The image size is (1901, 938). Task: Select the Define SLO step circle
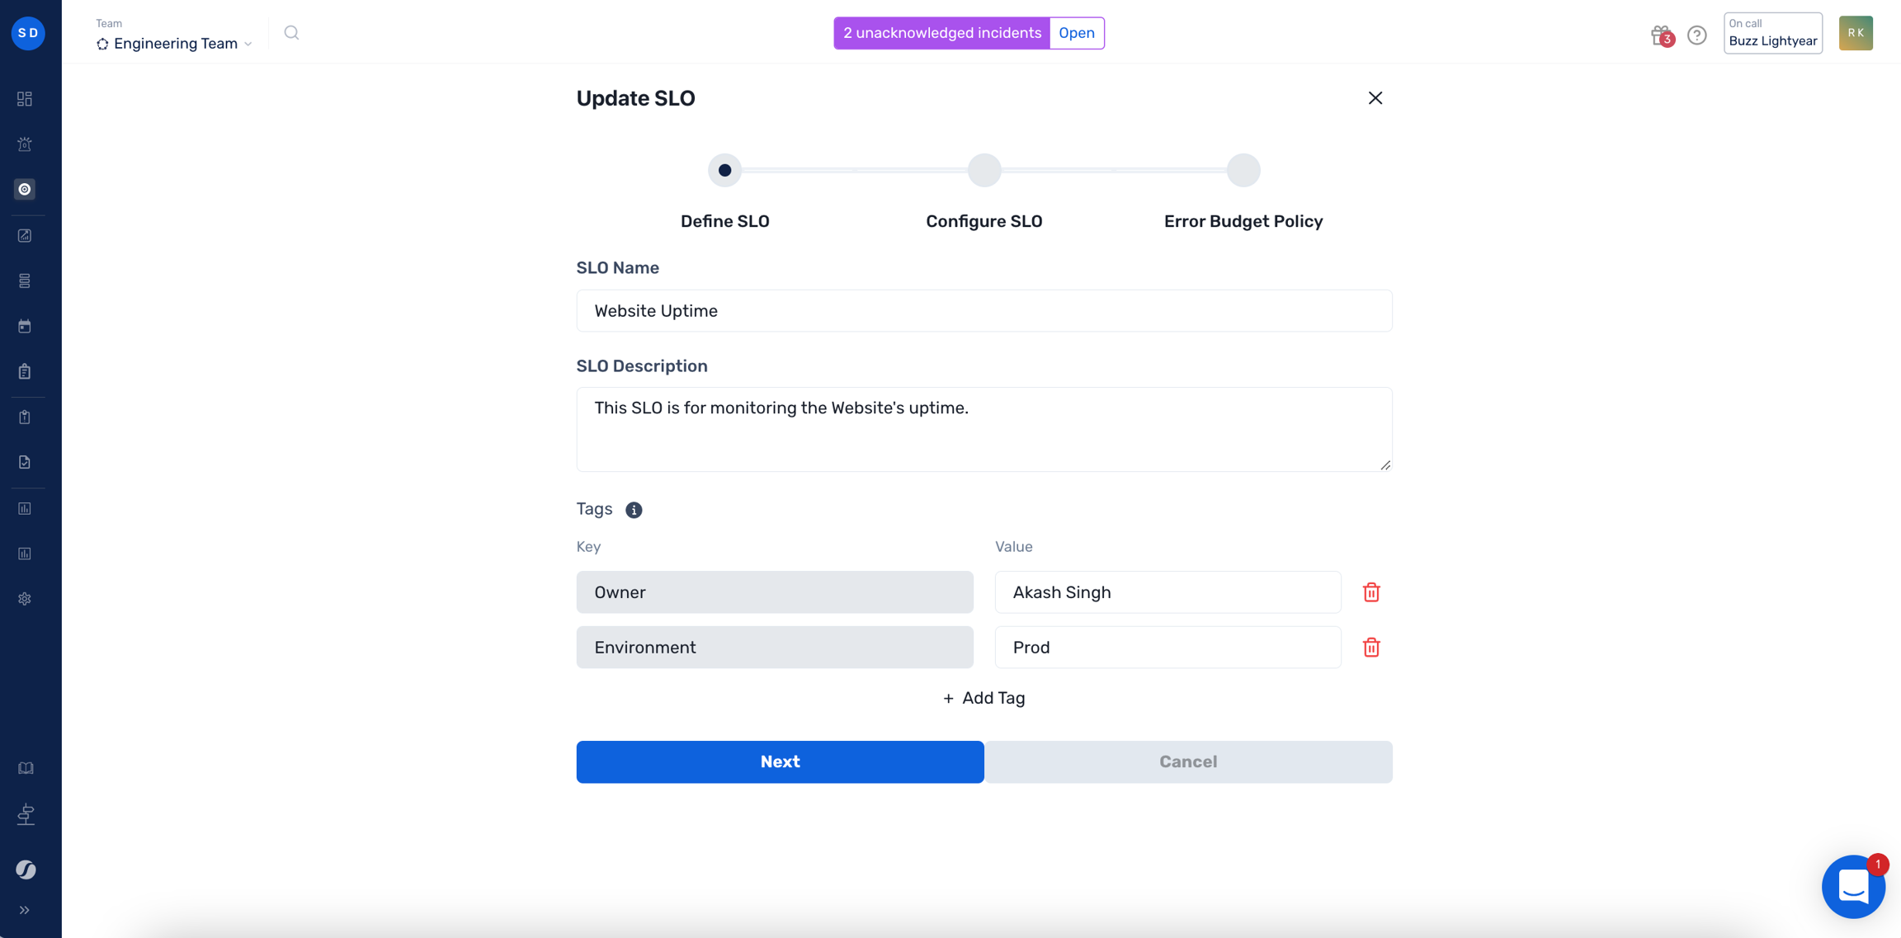pos(724,170)
